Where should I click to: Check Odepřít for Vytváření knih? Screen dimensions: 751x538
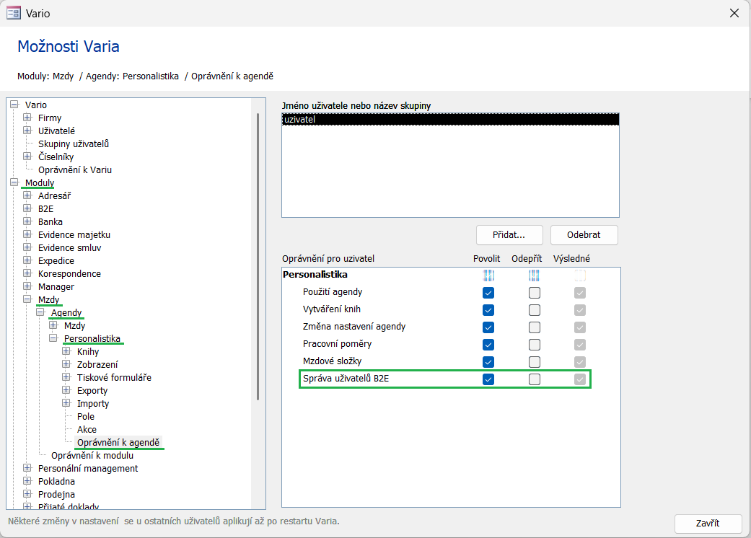click(x=534, y=309)
